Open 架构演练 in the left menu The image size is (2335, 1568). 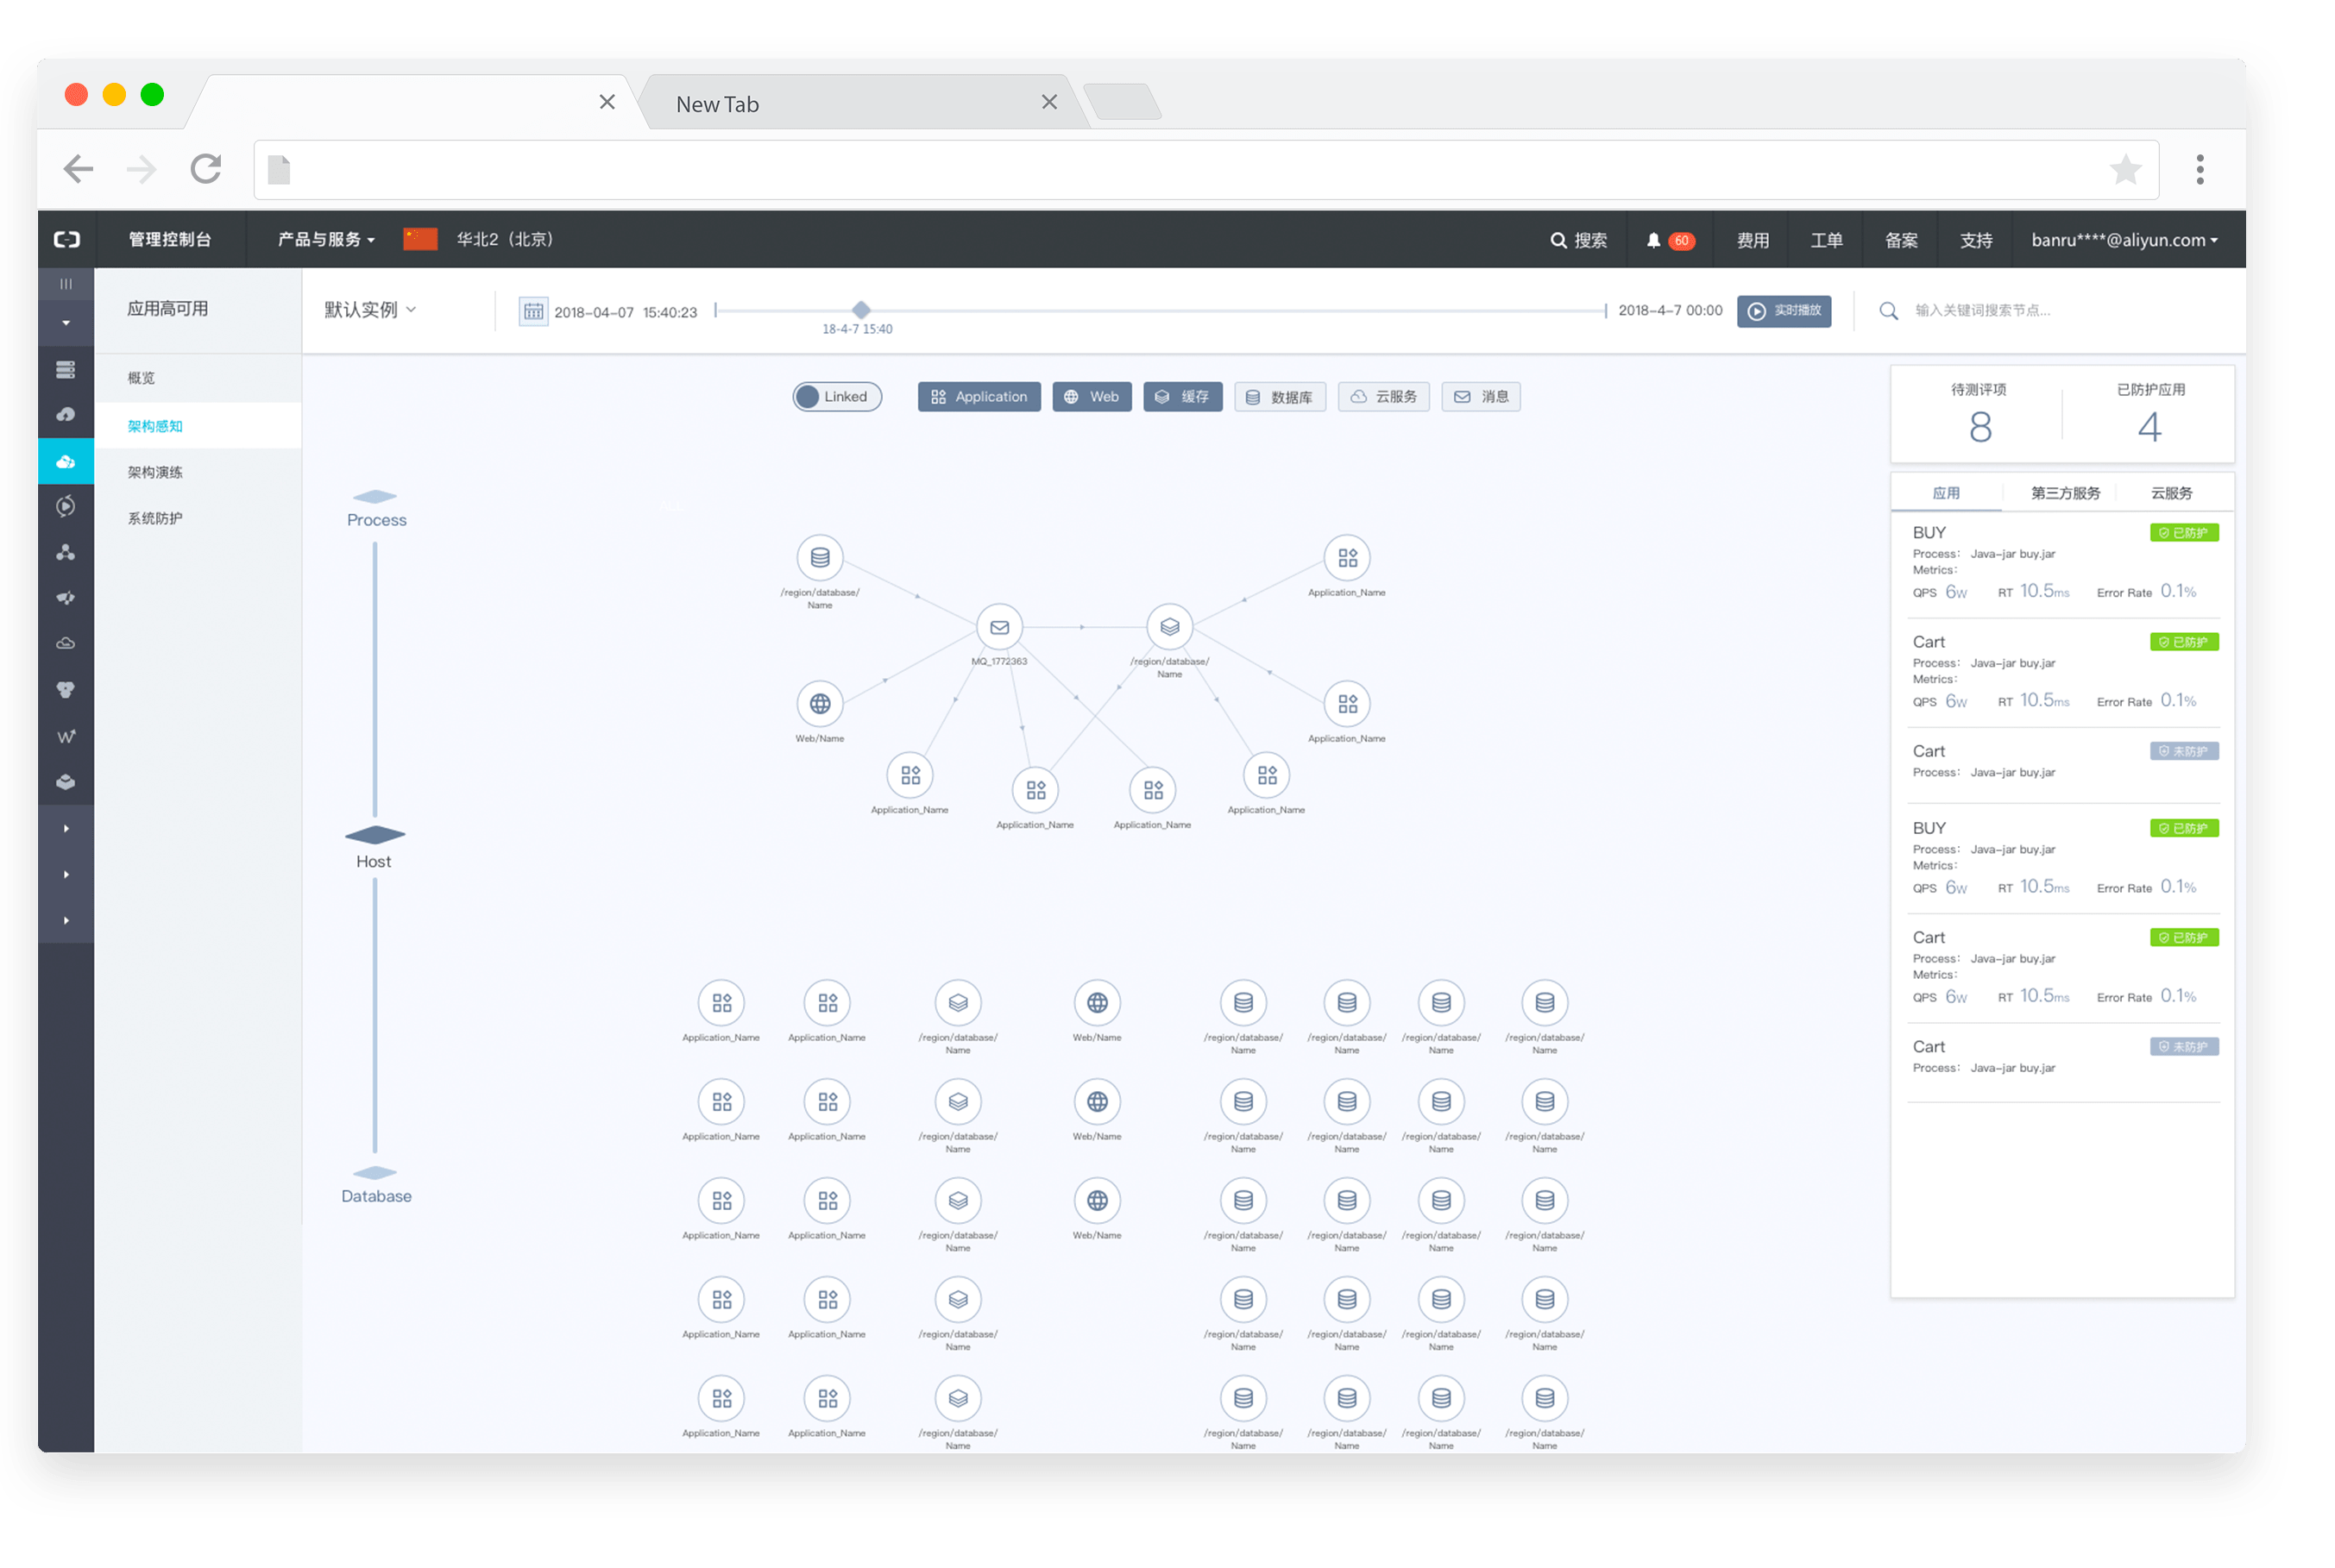tap(155, 472)
